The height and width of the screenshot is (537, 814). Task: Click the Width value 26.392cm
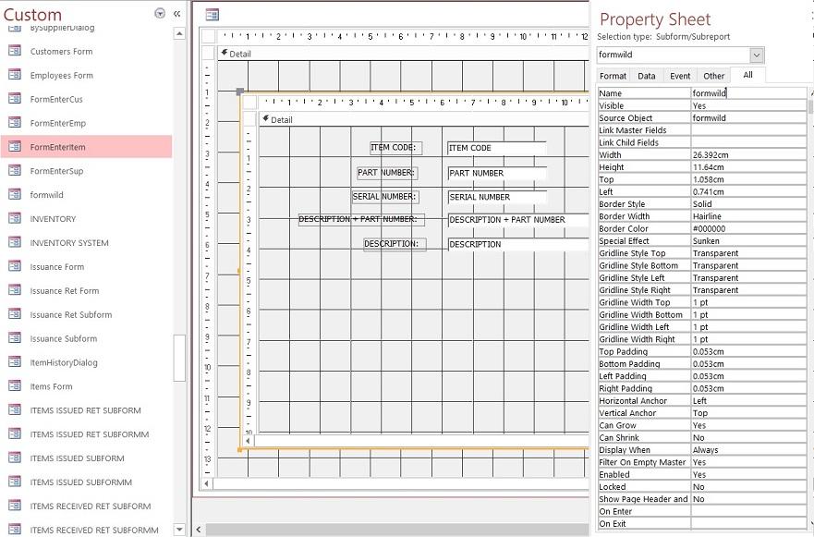tap(748, 154)
